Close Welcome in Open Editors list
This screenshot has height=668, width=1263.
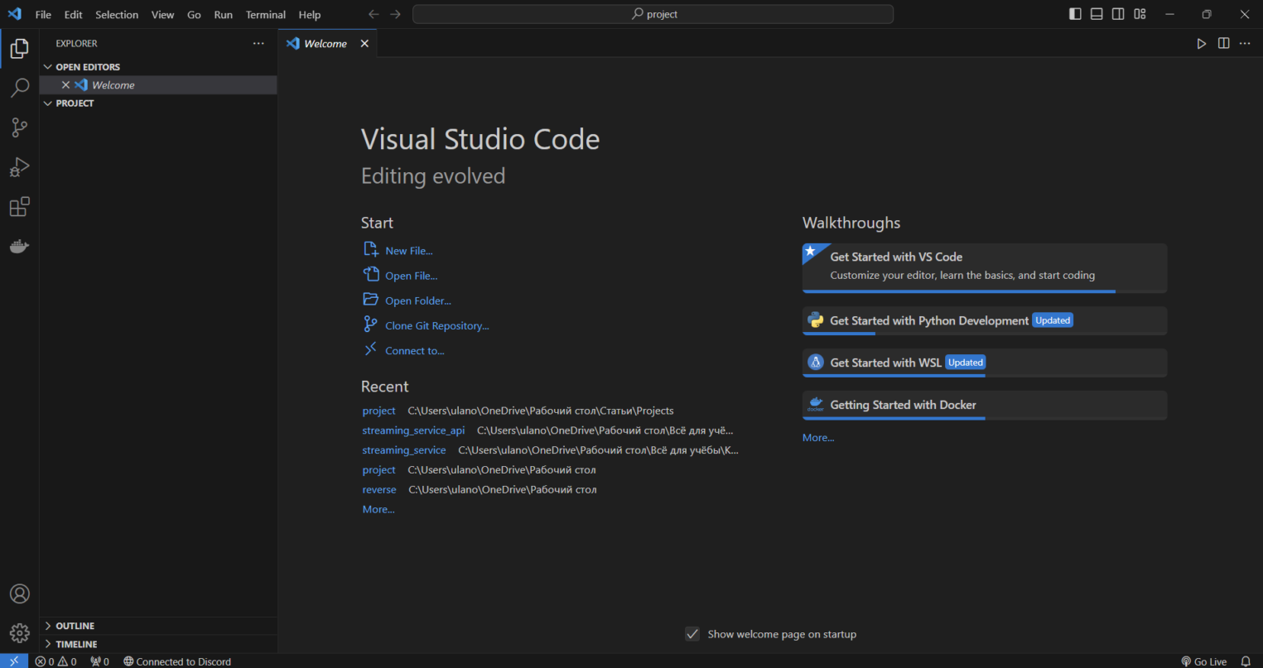coord(65,85)
